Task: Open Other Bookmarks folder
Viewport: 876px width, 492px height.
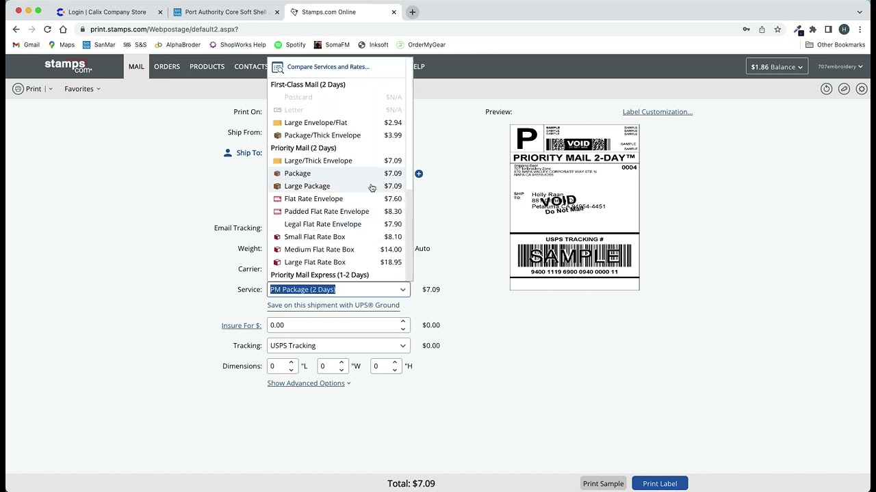Action: [x=835, y=45]
